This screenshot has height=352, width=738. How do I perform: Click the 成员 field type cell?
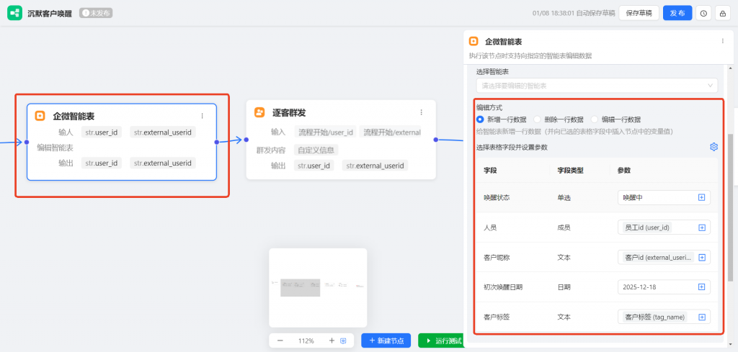point(564,227)
